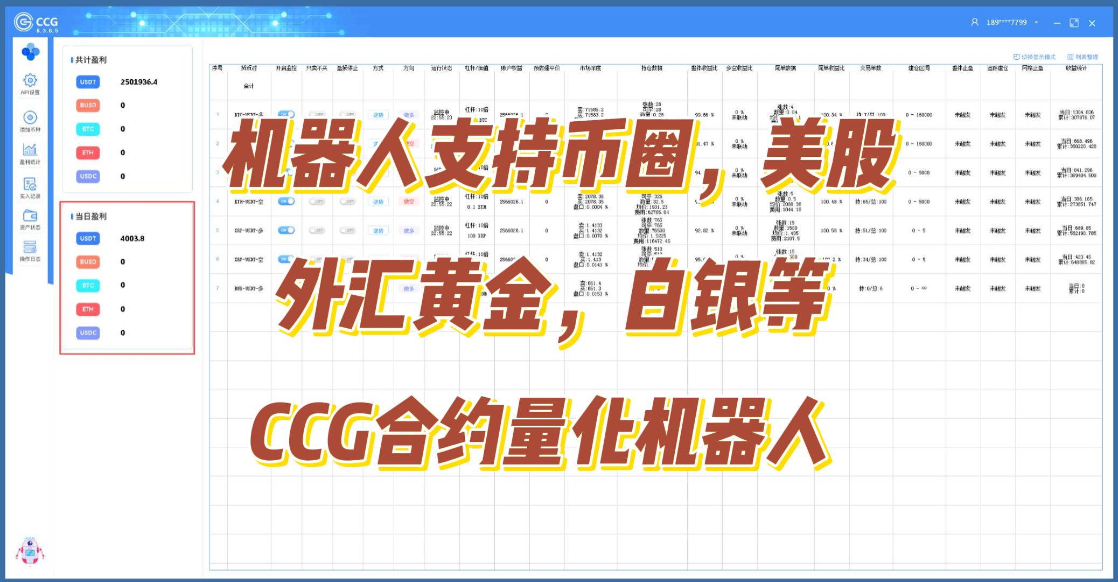Toggle 盈损停止 switch for ETH-USDT-空 row 4

(x=347, y=201)
